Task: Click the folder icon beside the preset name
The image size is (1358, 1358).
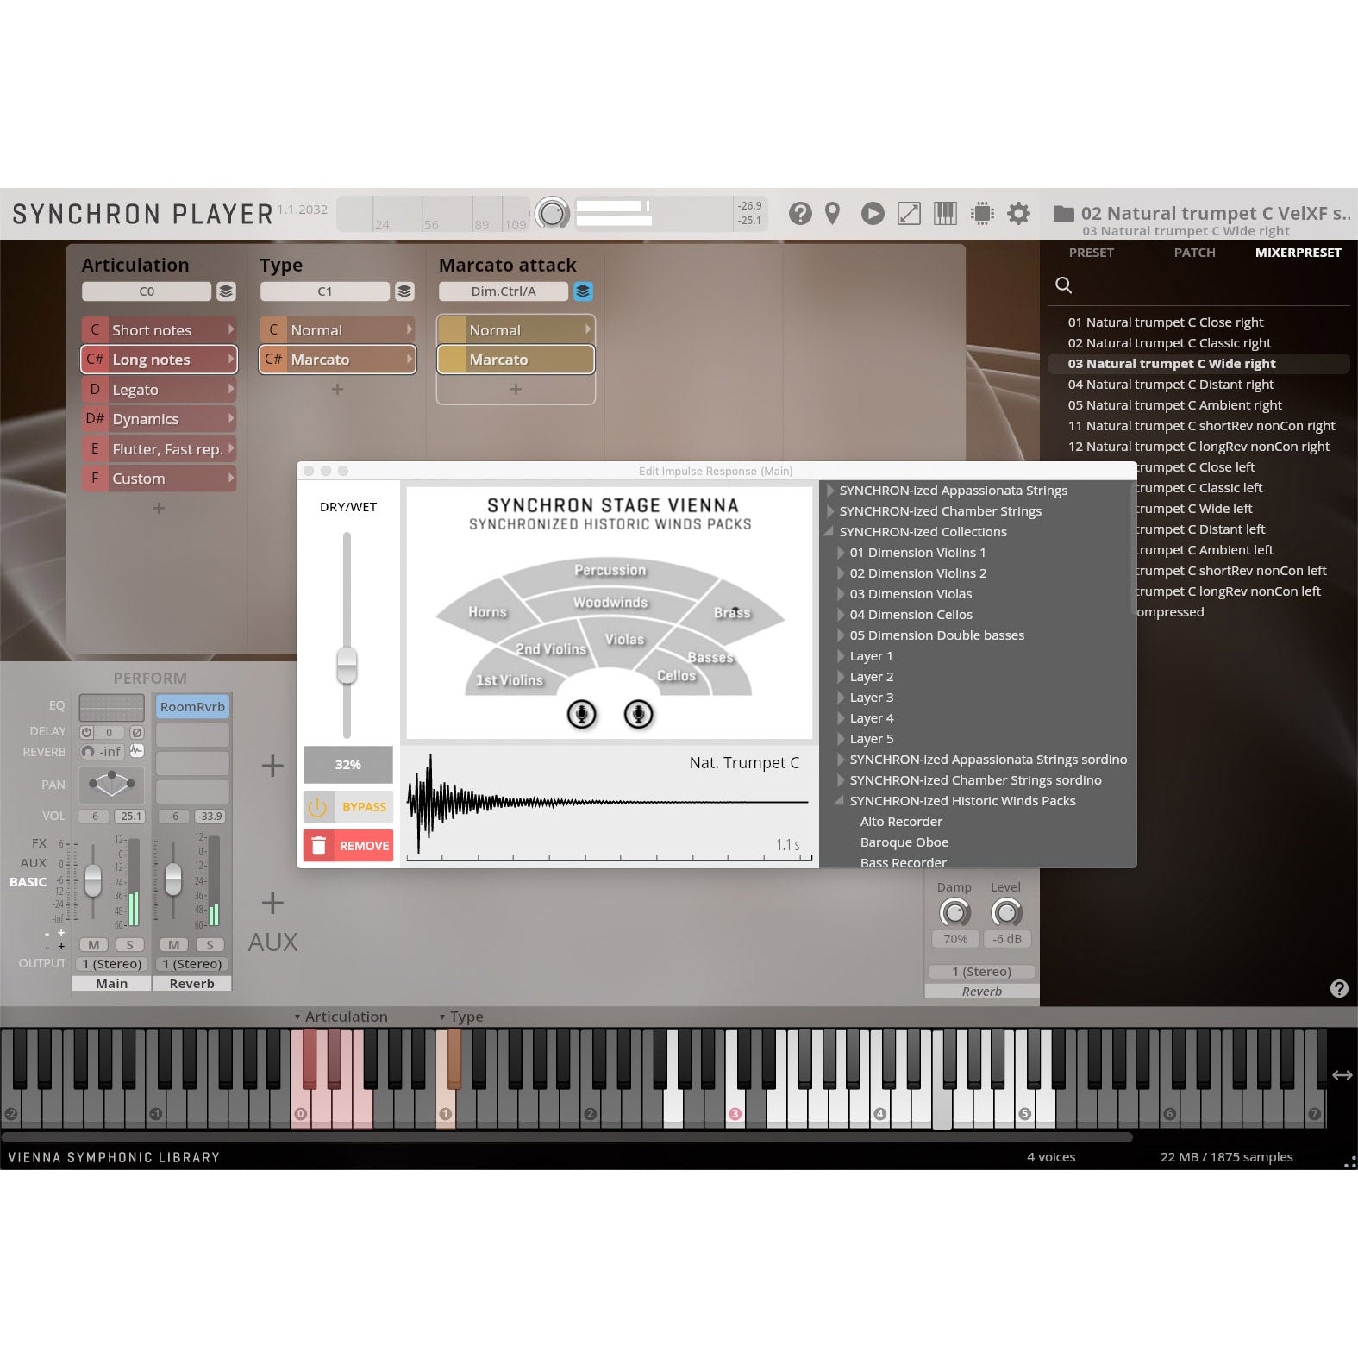Action: pyautogui.click(x=1064, y=213)
